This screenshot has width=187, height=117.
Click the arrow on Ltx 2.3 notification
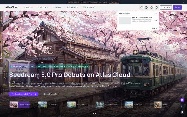[x=156, y=21]
